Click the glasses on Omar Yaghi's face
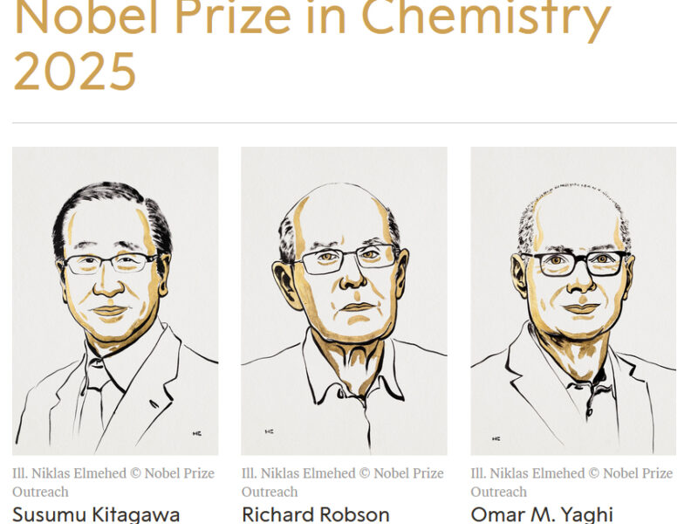This screenshot has width=698, height=524. (573, 262)
